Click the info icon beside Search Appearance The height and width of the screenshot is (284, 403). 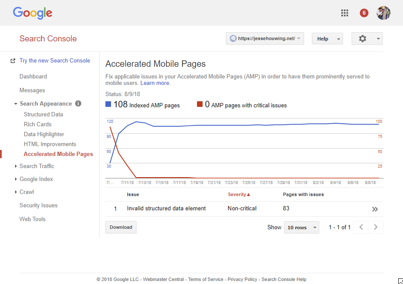click(78, 103)
